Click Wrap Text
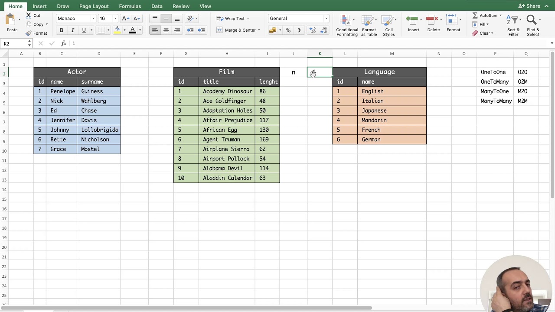 point(231,18)
